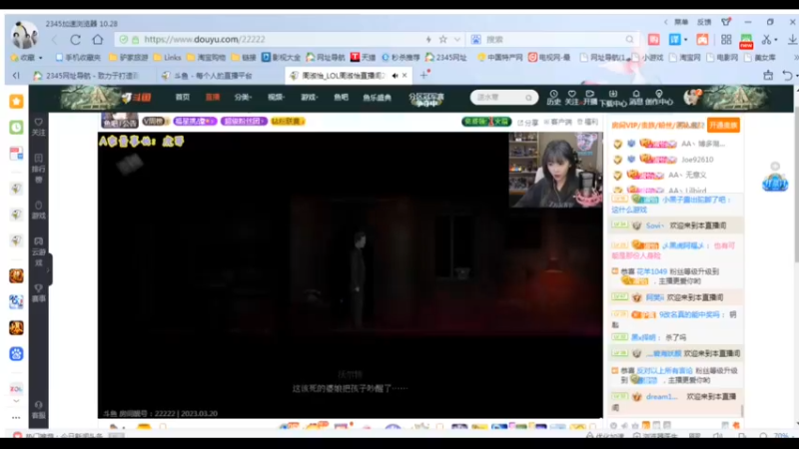Focus the browser search box
799x449 pixels.
tap(553, 39)
